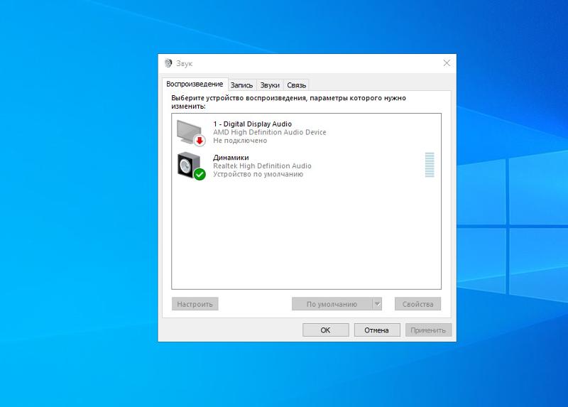Screen dimensions: 568x407
Task: Click the 'Не подключено' status text
Action: tap(240, 141)
